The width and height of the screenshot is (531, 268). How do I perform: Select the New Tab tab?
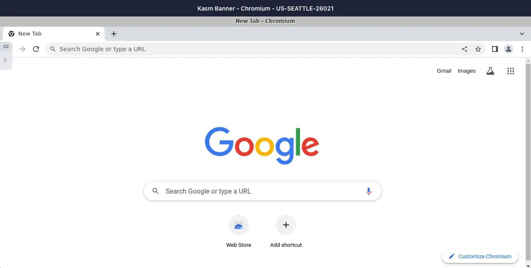[47, 34]
